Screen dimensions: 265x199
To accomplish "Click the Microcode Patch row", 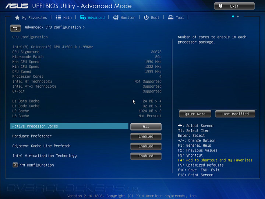I will click(x=87, y=57).
